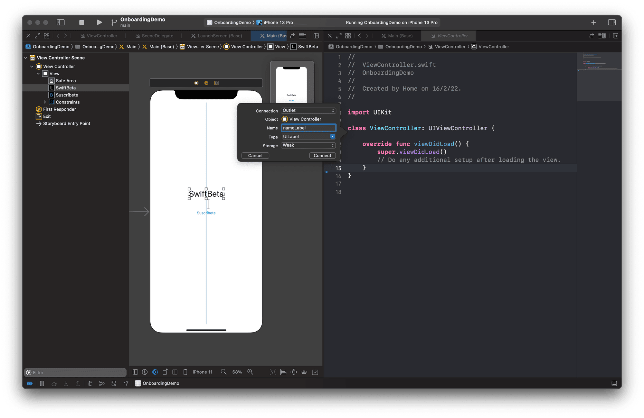Close the left editor pane
The height and width of the screenshot is (418, 644).
click(28, 36)
